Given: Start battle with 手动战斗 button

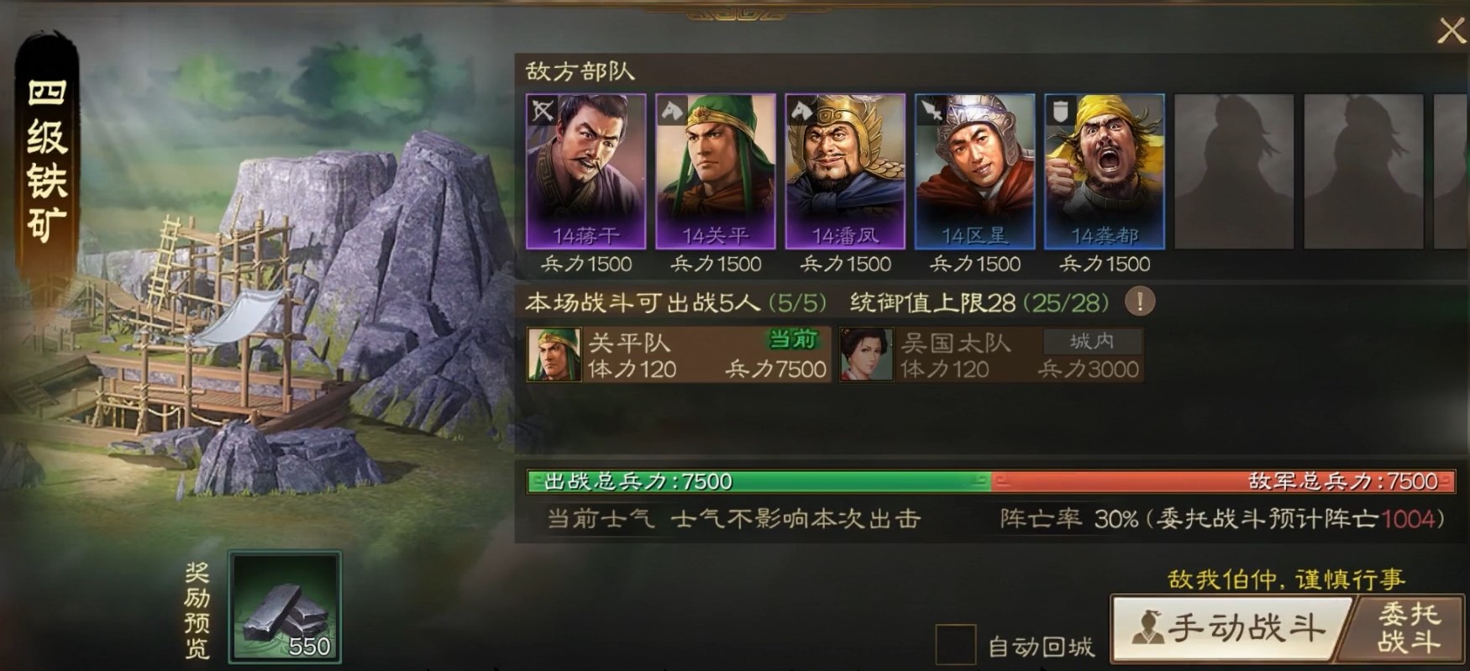Looking at the screenshot, I should (1231, 628).
